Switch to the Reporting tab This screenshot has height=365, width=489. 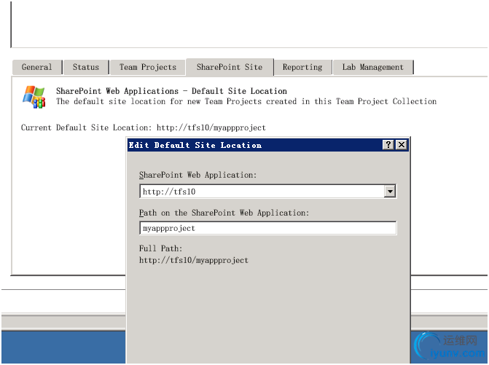pyautogui.click(x=302, y=67)
